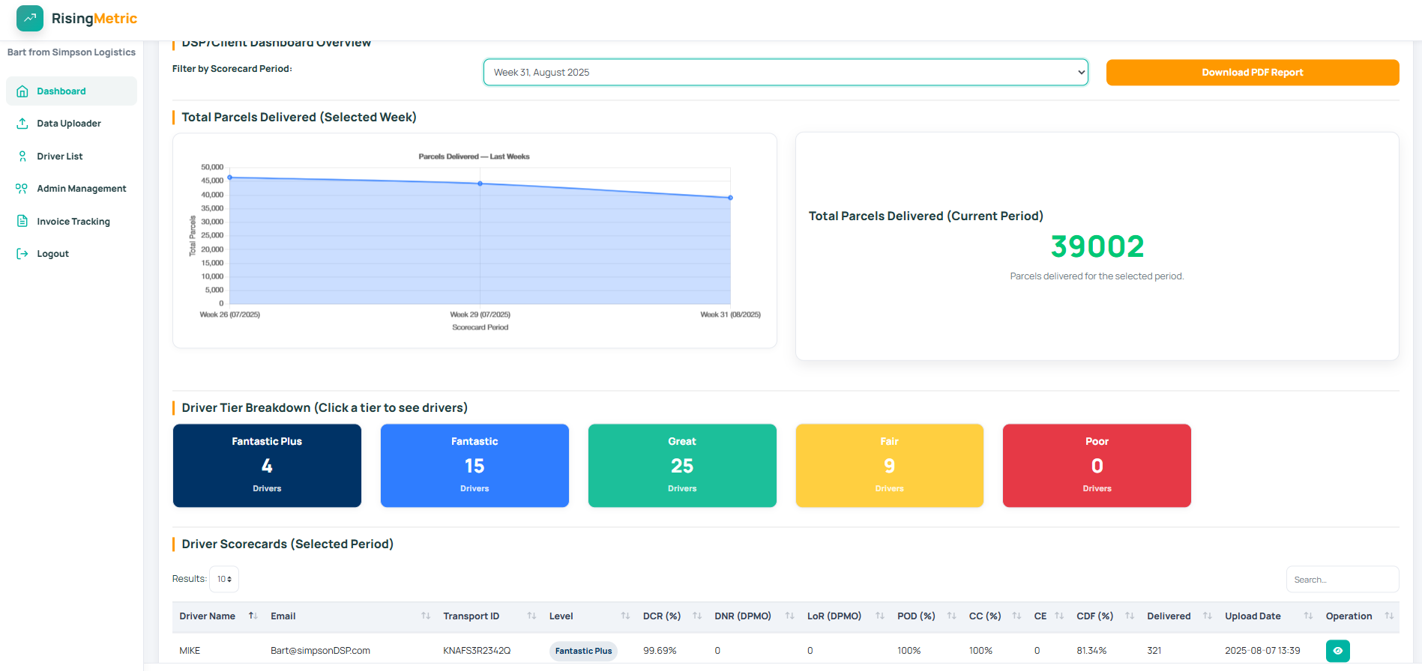
Task: Click the Data Uploader upload icon
Action: click(22, 124)
